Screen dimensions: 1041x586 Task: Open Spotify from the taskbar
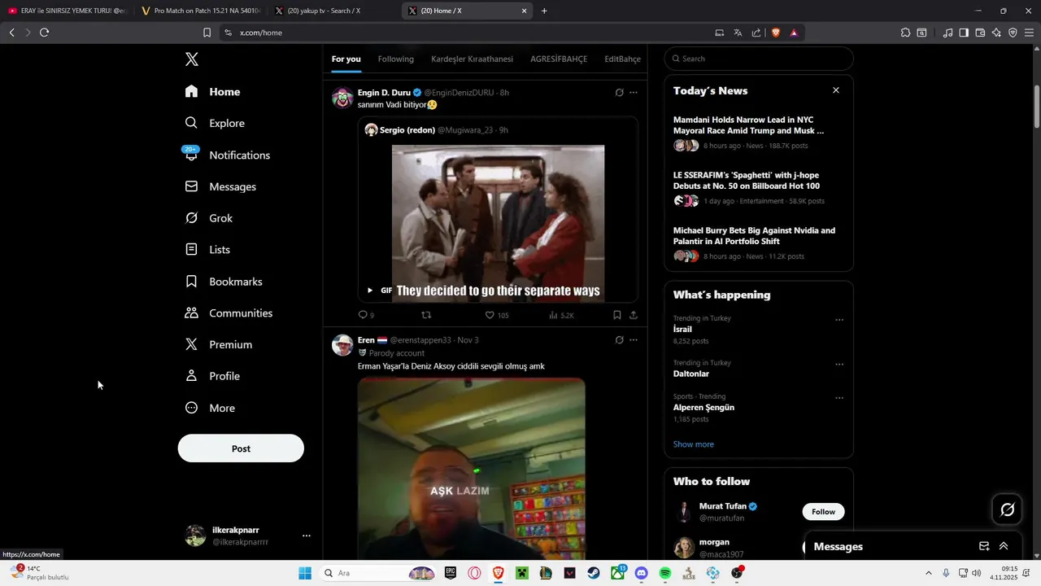tap(665, 573)
